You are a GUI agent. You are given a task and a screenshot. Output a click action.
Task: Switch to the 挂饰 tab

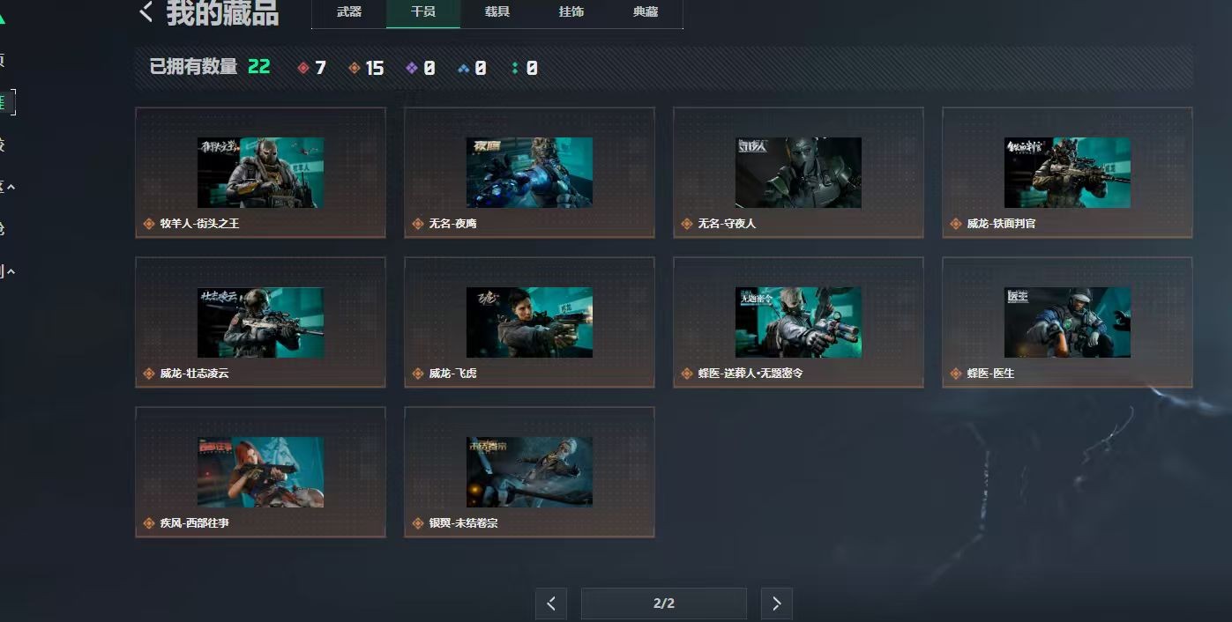tap(571, 12)
